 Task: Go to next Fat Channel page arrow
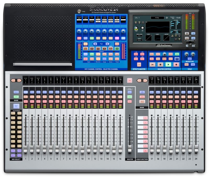107,44
